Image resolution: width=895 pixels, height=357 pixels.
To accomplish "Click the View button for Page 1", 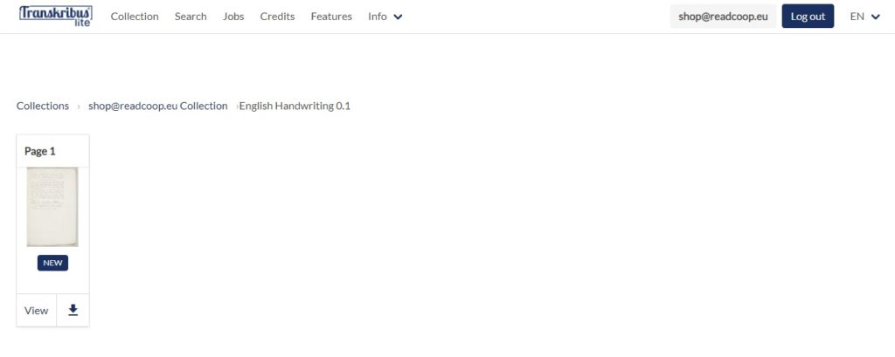I will (37, 310).
